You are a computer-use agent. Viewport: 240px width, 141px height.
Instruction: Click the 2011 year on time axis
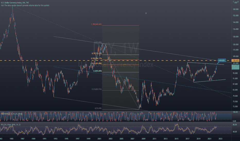[x=155, y=139]
